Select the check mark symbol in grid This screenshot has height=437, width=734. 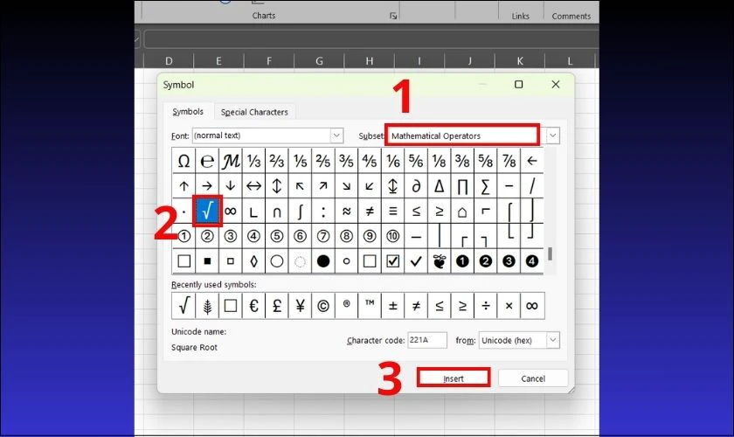tap(416, 260)
